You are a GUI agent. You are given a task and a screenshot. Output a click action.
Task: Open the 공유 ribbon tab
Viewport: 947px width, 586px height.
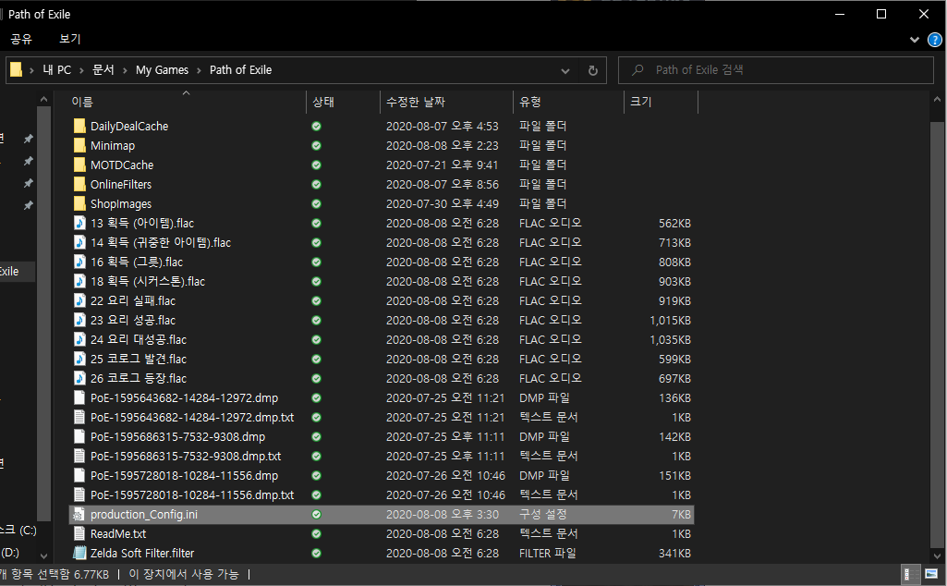21,39
